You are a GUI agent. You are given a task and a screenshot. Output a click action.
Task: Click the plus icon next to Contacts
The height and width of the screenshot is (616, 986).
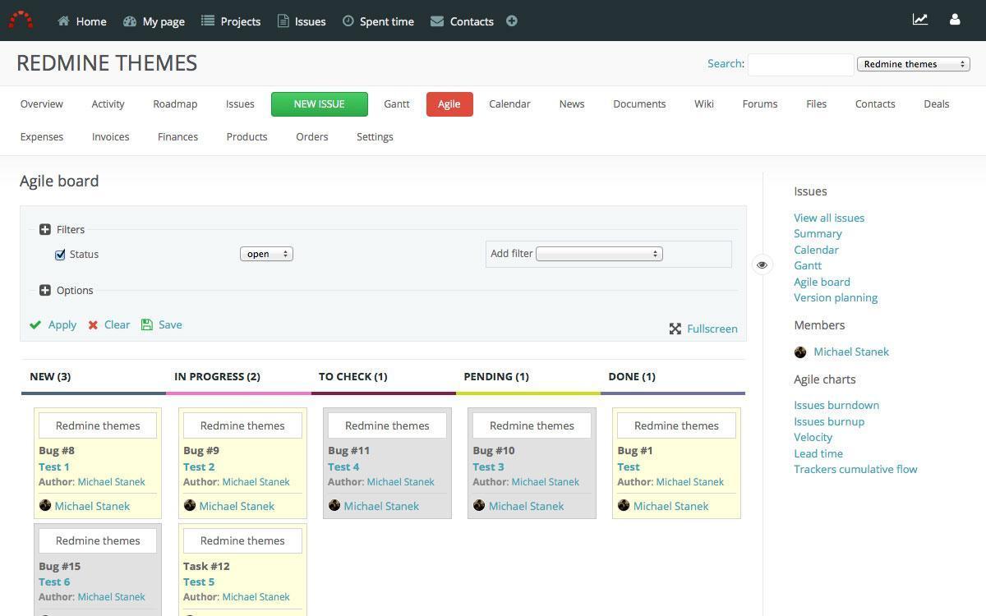pos(512,21)
